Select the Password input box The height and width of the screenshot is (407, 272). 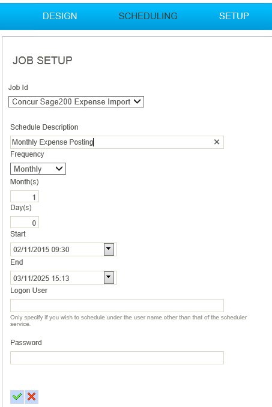[117, 358]
